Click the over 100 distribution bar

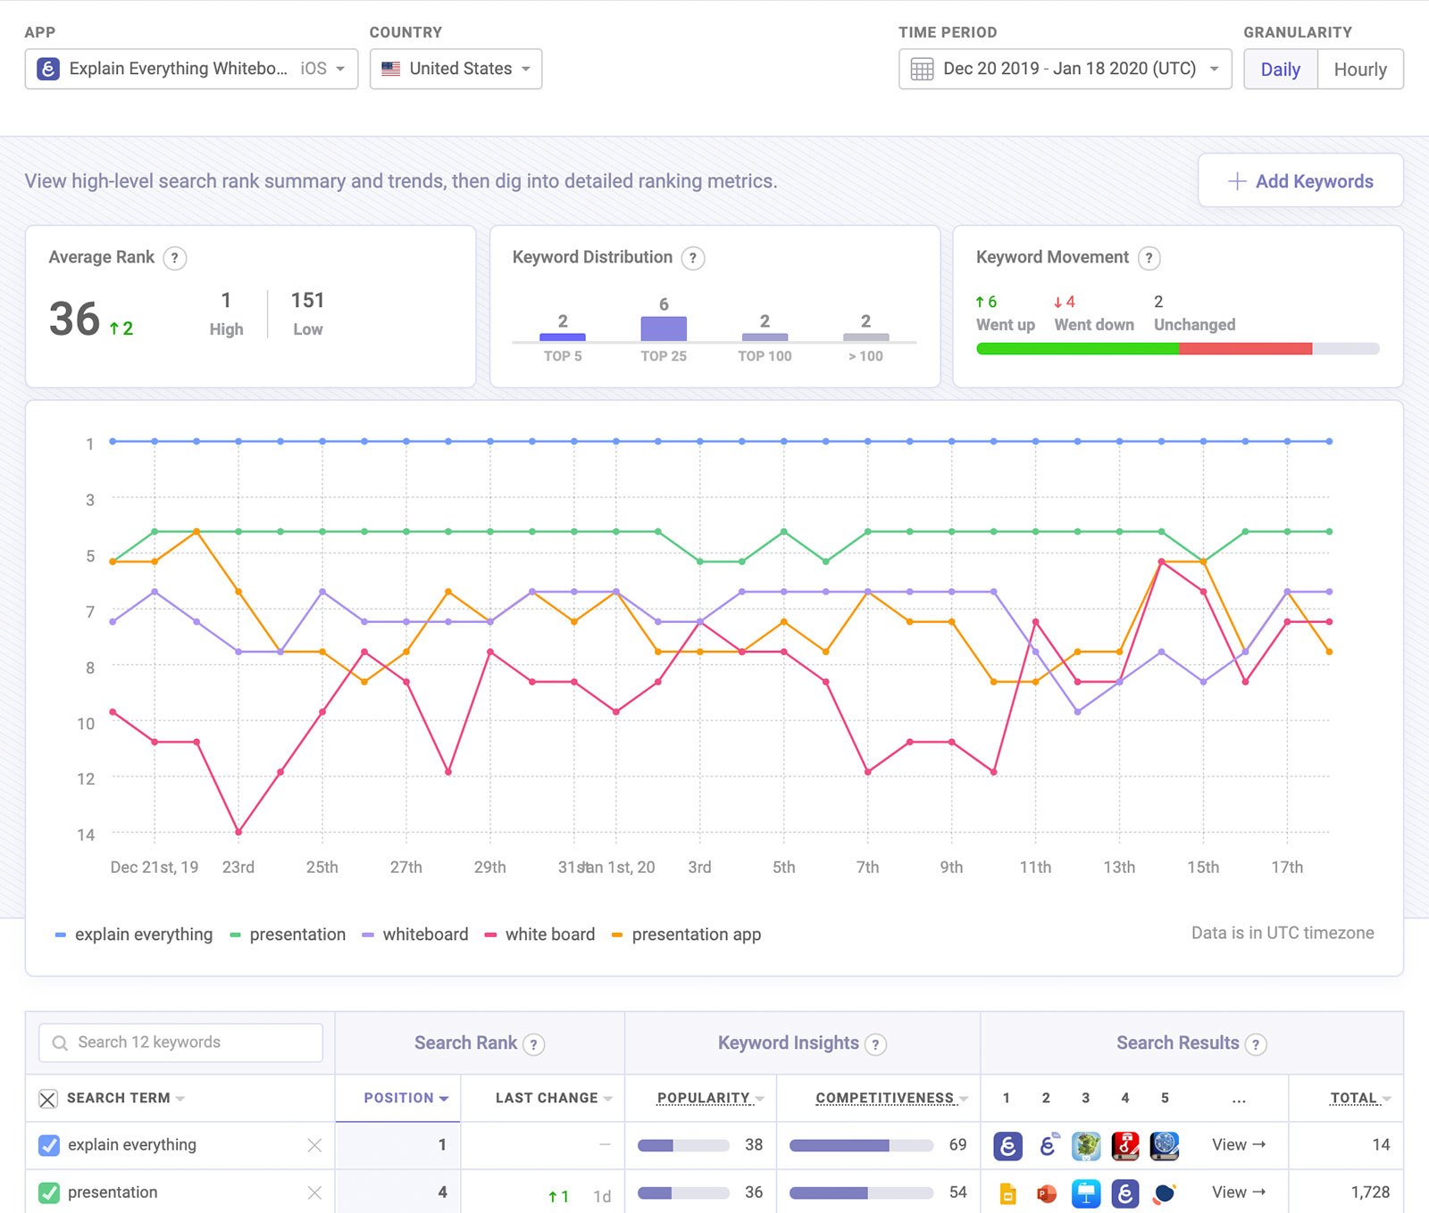pos(865,337)
